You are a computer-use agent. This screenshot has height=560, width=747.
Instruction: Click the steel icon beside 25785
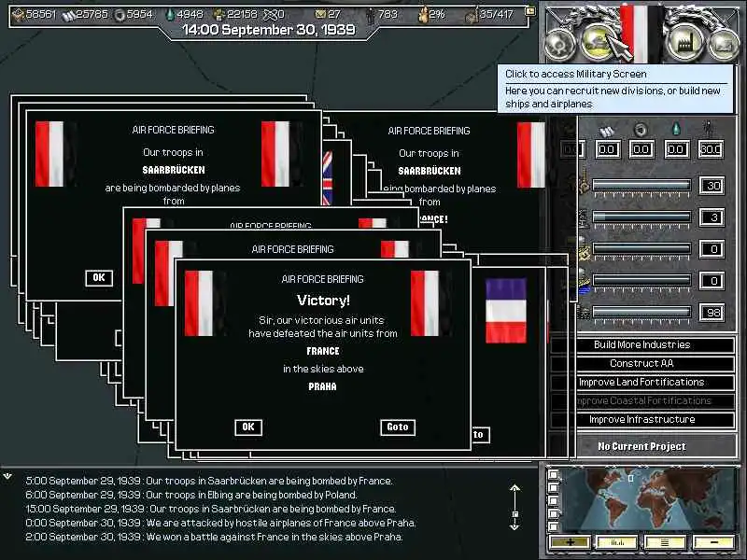[x=68, y=15]
